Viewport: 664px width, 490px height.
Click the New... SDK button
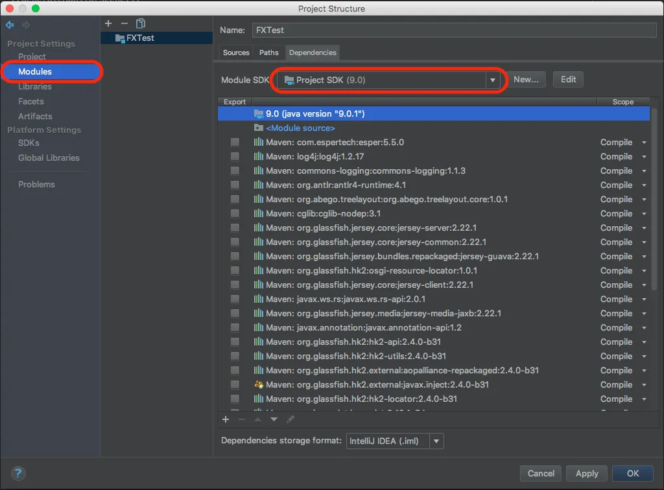pos(526,80)
